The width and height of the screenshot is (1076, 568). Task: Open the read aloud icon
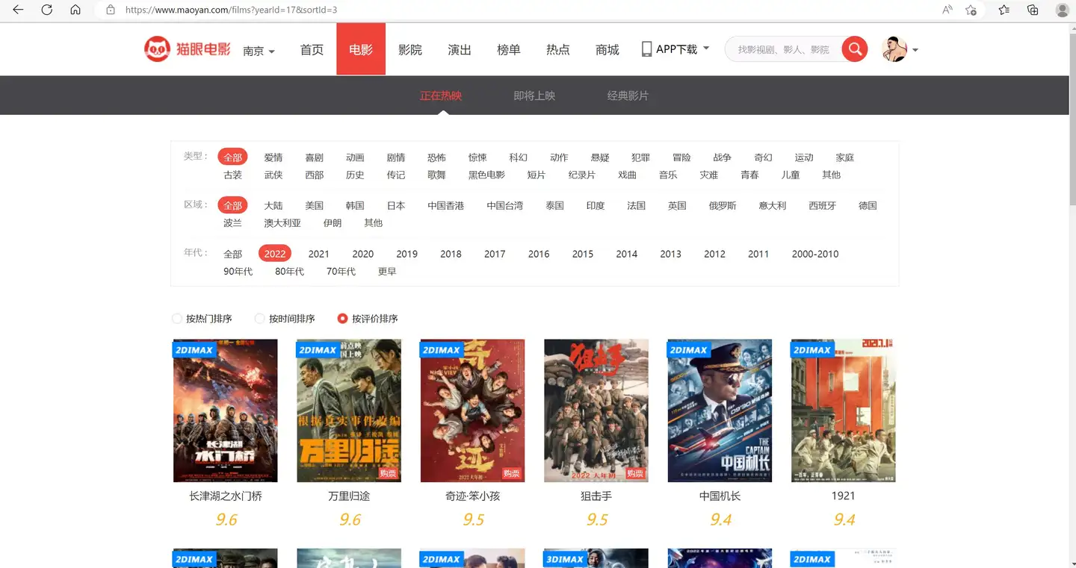pyautogui.click(x=947, y=10)
